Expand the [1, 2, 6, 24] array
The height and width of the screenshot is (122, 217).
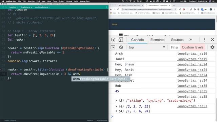pyautogui.click(x=116, y=111)
